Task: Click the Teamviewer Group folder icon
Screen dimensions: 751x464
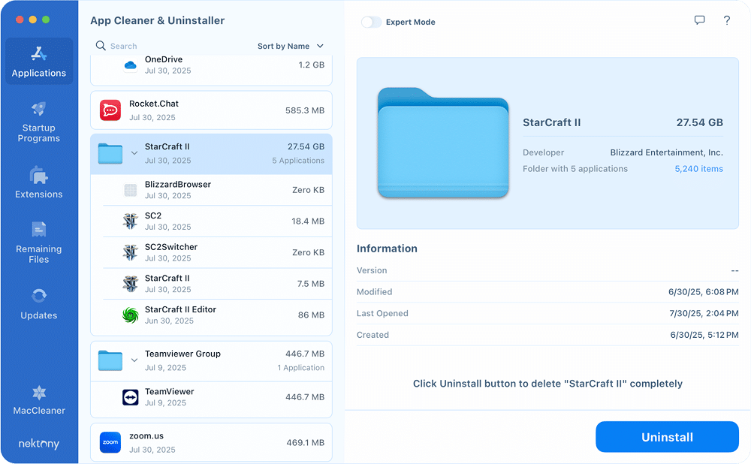Action: coord(110,360)
